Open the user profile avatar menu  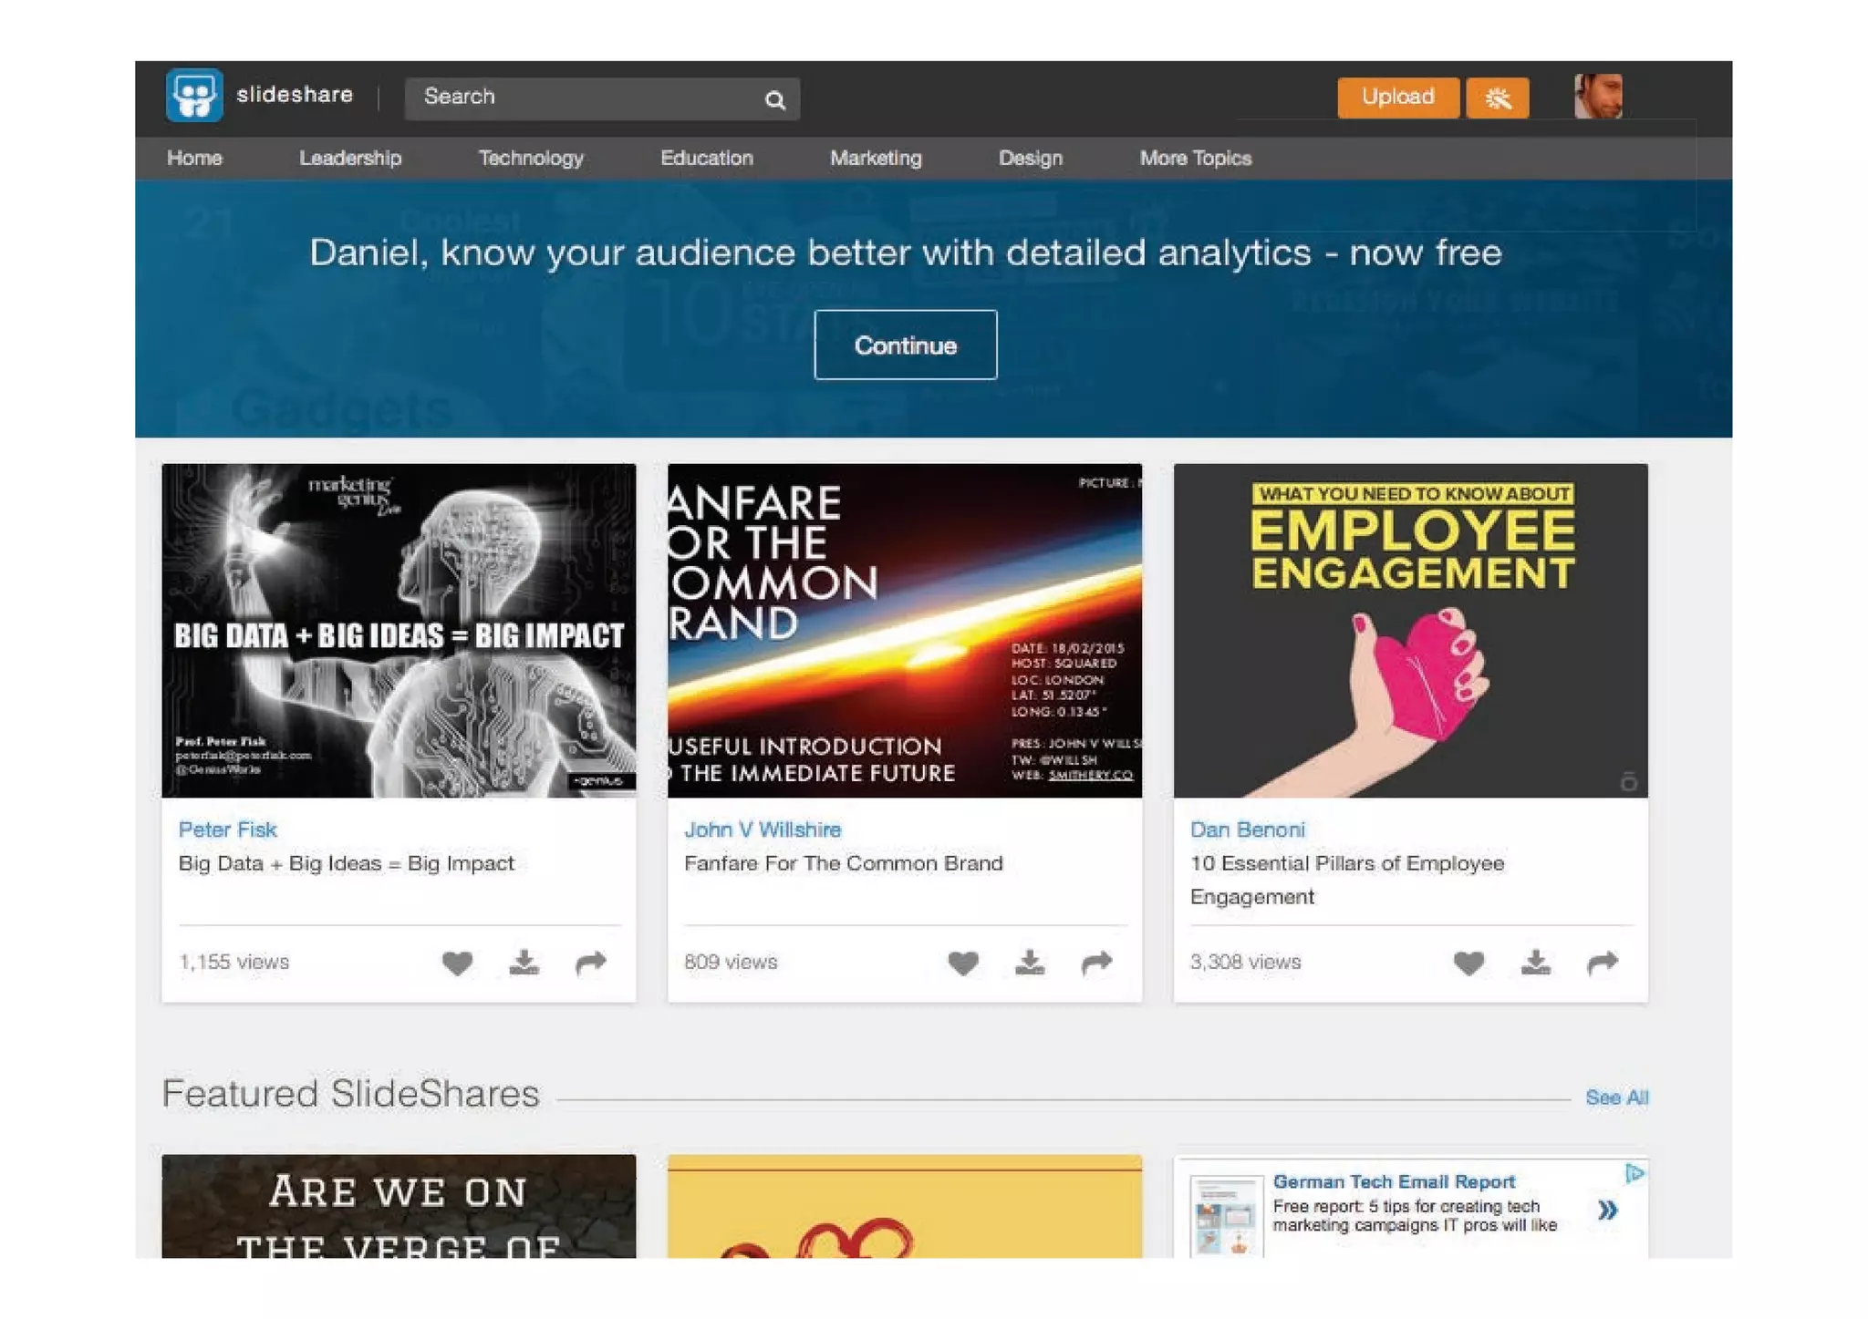1598,97
